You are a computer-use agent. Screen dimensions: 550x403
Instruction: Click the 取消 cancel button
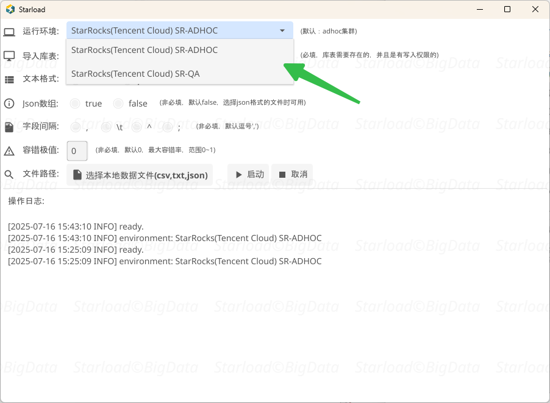point(292,174)
